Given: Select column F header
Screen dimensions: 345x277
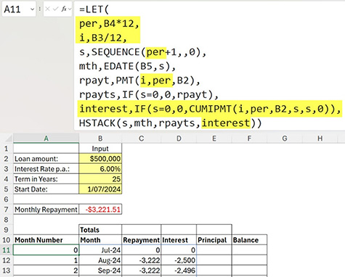Looking at the screenshot, I should [249, 138].
